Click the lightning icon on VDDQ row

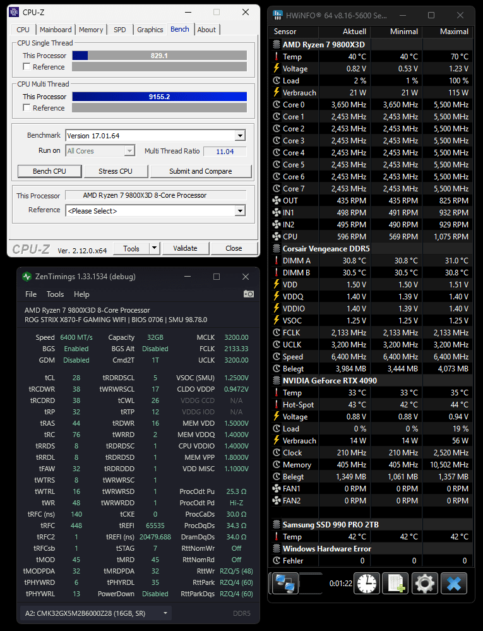(x=277, y=296)
